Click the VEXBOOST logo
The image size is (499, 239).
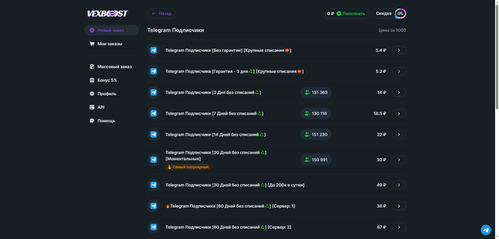point(108,14)
